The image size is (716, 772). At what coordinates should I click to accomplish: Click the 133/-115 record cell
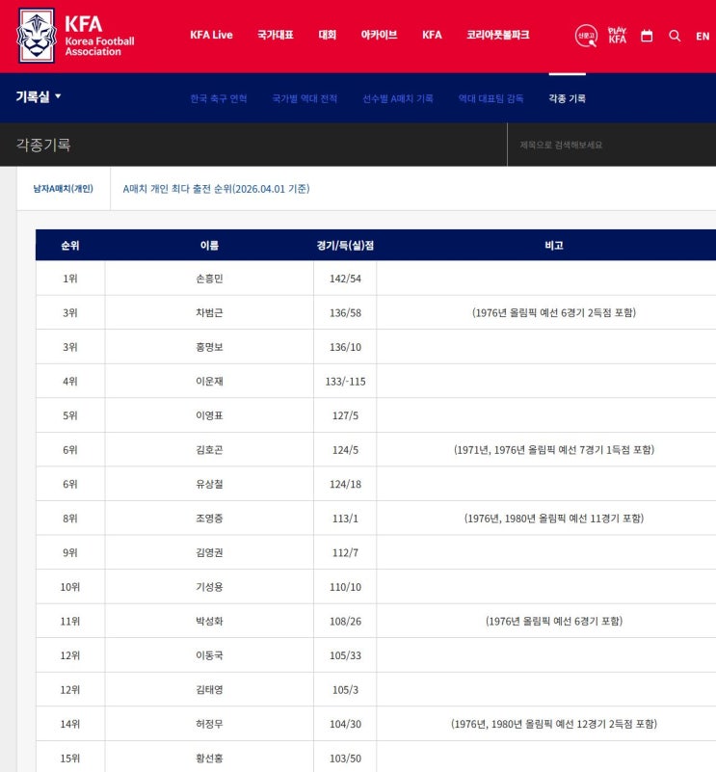coord(345,381)
